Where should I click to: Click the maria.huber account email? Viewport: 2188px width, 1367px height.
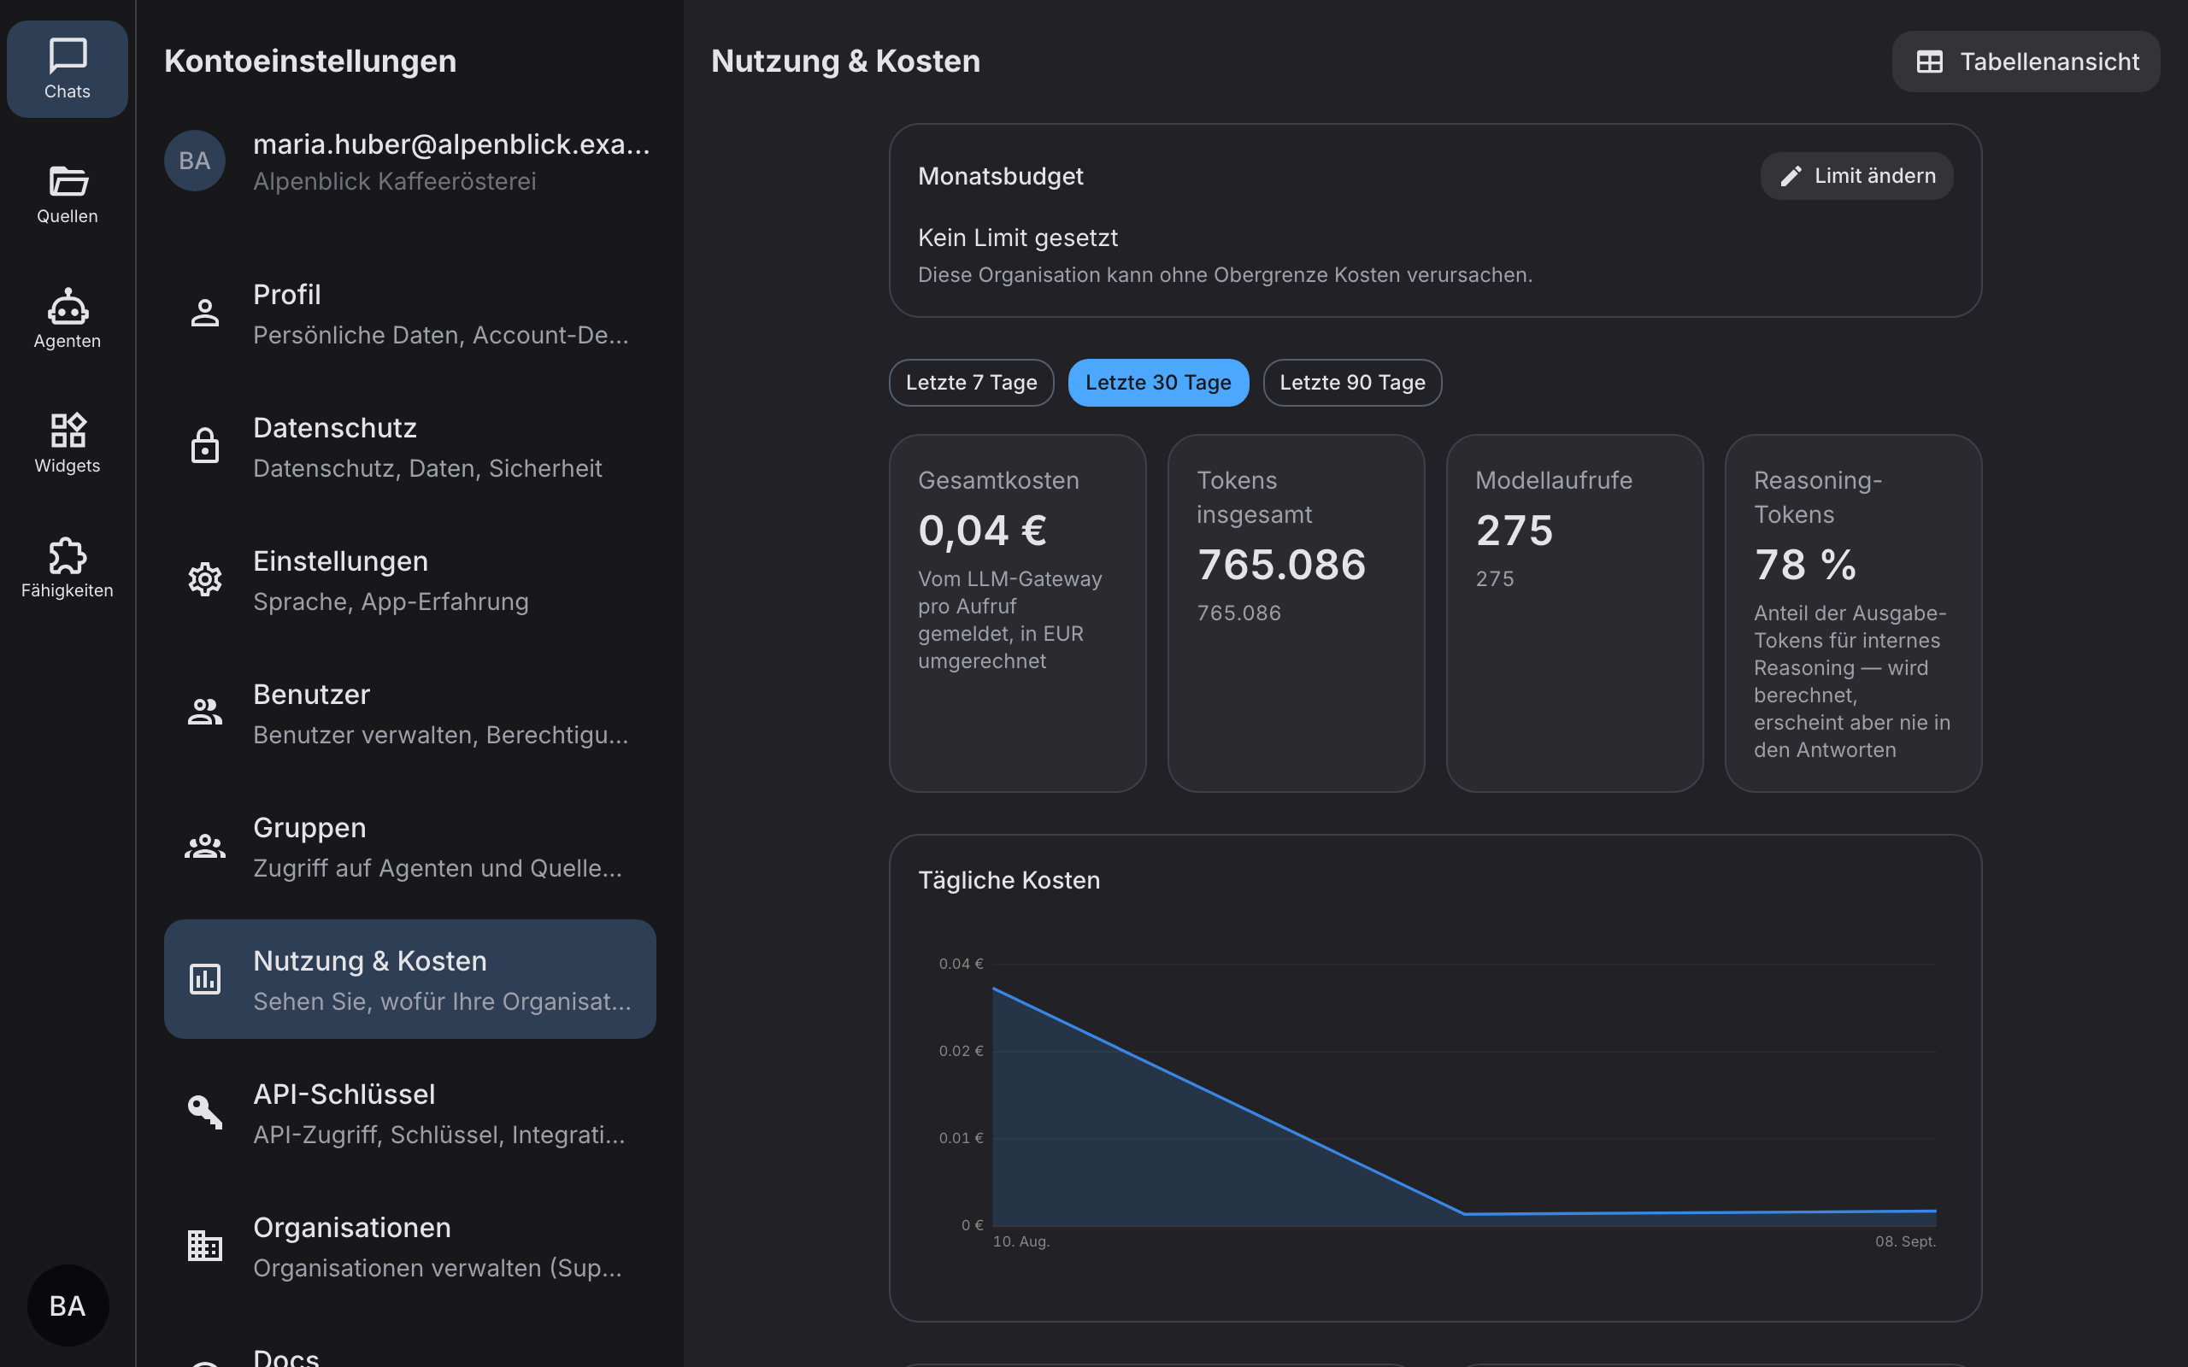pyautogui.click(x=451, y=144)
